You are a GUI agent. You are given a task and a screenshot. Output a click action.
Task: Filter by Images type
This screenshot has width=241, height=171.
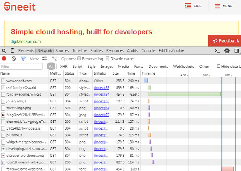coord(107,67)
